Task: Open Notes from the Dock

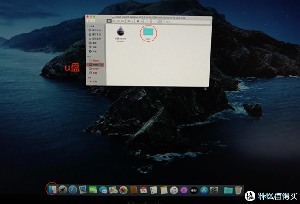Action: (164, 190)
